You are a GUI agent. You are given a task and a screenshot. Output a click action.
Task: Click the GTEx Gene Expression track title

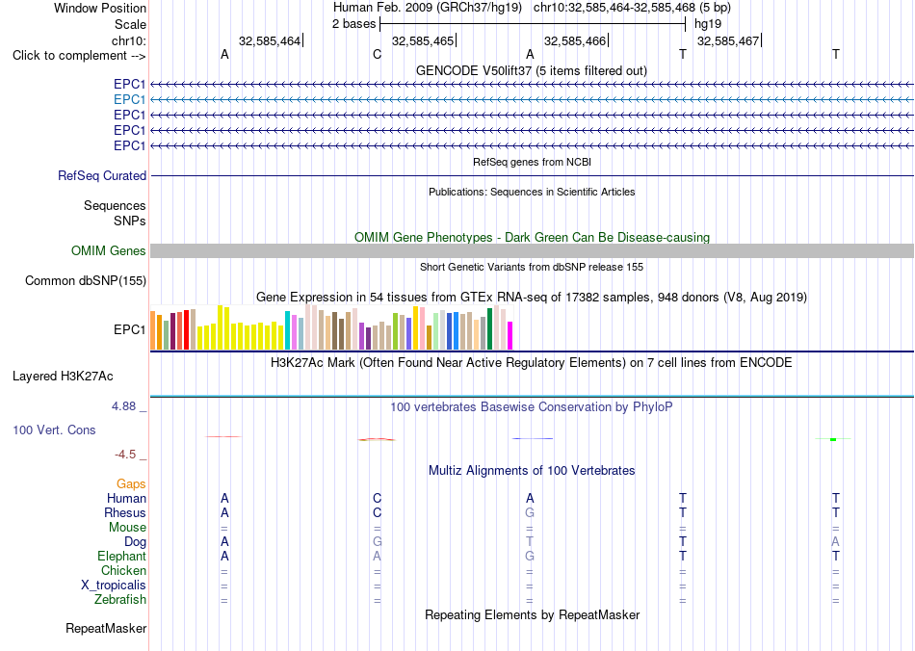(532, 297)
